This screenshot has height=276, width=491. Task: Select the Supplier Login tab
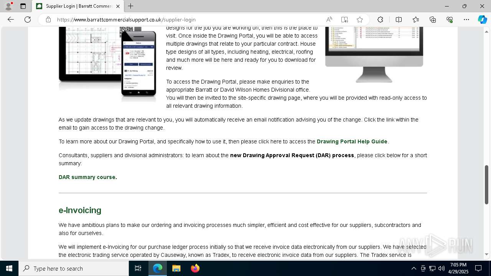[78, 6]
